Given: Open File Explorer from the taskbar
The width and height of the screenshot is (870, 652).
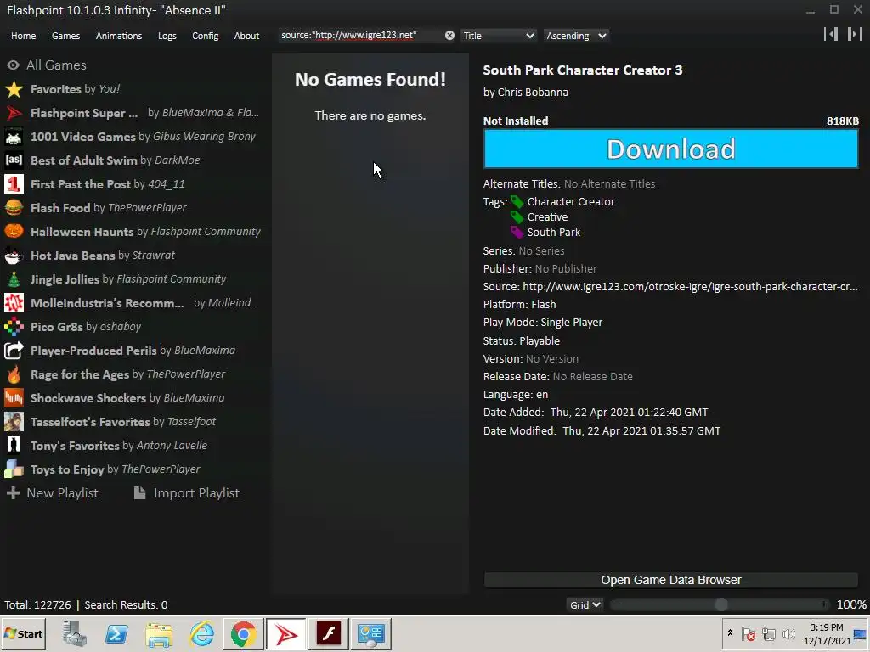Looking at the screenshot, I should point(159,633).
